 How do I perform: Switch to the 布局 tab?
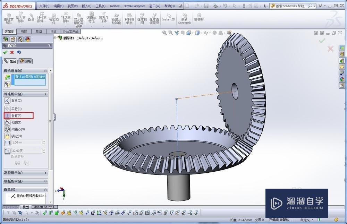coord(24,32)
